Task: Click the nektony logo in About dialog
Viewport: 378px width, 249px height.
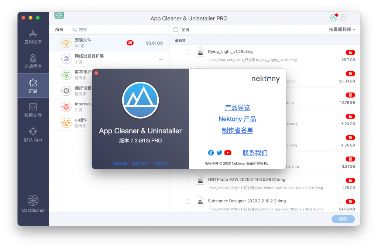Action: (265, 79)
